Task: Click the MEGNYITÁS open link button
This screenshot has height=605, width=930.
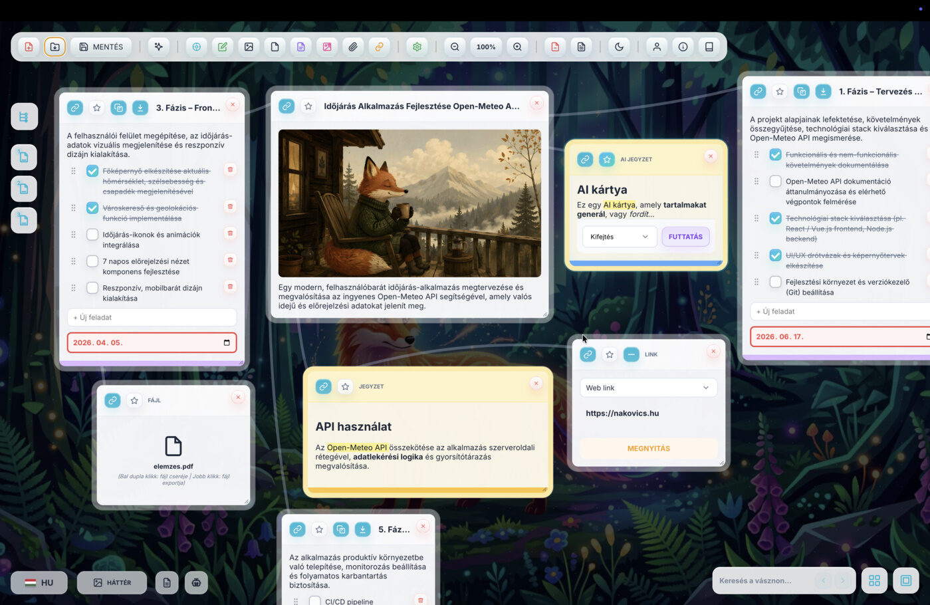Action: [648, 448]
